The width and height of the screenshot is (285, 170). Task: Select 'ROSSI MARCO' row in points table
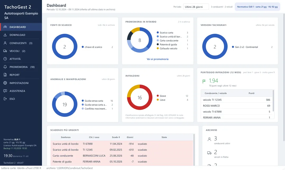click(x=237, y=106)
